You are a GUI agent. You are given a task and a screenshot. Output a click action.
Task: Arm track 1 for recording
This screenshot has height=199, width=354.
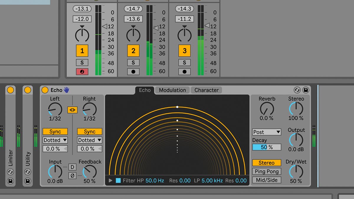(x=82, y=71)
